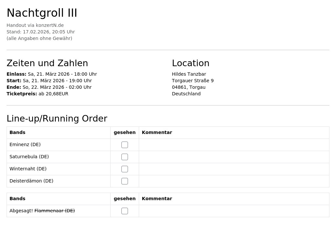The height and width of the screenshot is (229, 336).
Task: Click the Handout via konzertN.de text
Action: click(x=35, y=25)
